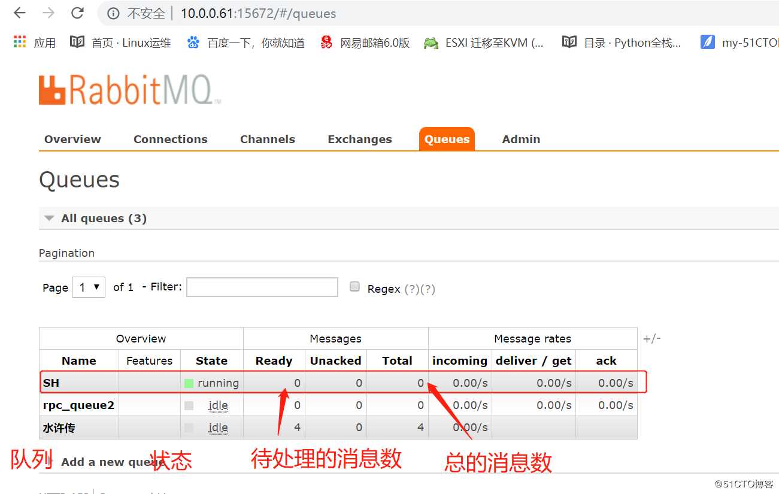Sort by the ack column header
Viewport: 779px width, 494px height.
(x=606, y=360)
